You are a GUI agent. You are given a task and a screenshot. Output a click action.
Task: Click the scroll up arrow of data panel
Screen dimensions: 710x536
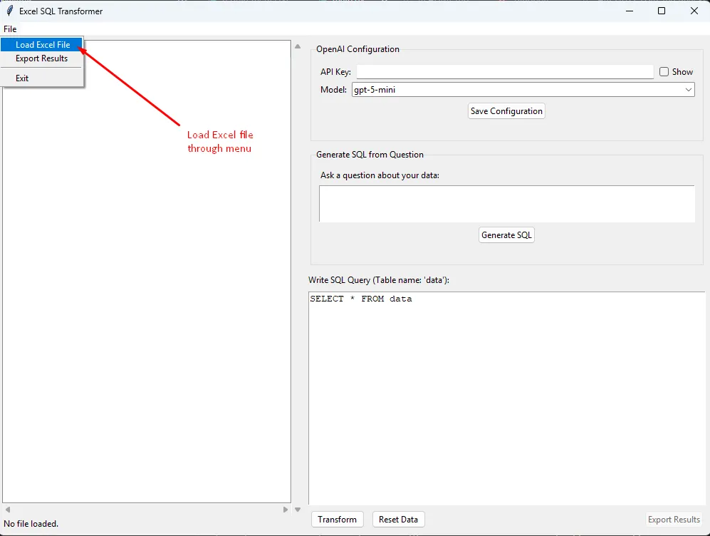point(298,46)
